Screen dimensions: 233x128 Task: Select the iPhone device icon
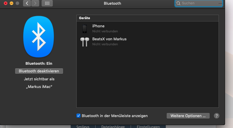[x=85, y=29]
